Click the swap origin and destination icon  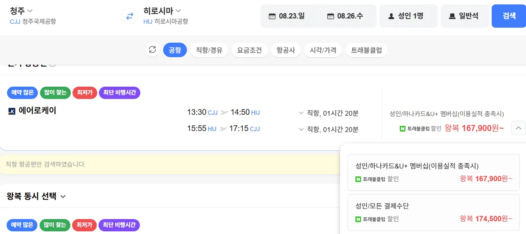click(x=130, y=16)
